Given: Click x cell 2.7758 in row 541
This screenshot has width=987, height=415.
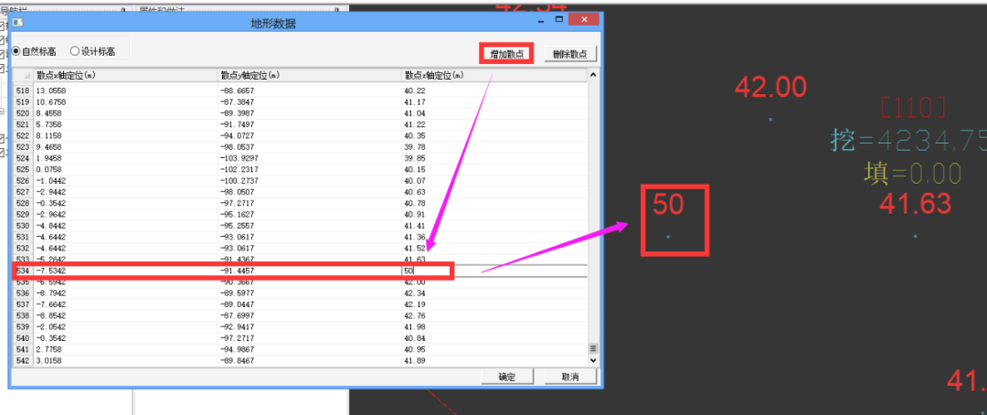Looking at the screenshot, I should click(x=125, y=349).
